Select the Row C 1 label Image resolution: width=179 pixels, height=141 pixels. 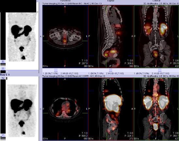[x=5, y=75]
